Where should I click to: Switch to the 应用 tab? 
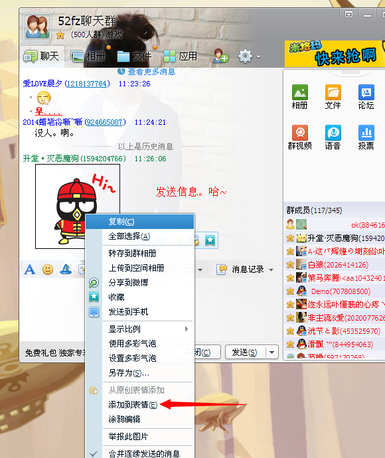pos(181,56)
